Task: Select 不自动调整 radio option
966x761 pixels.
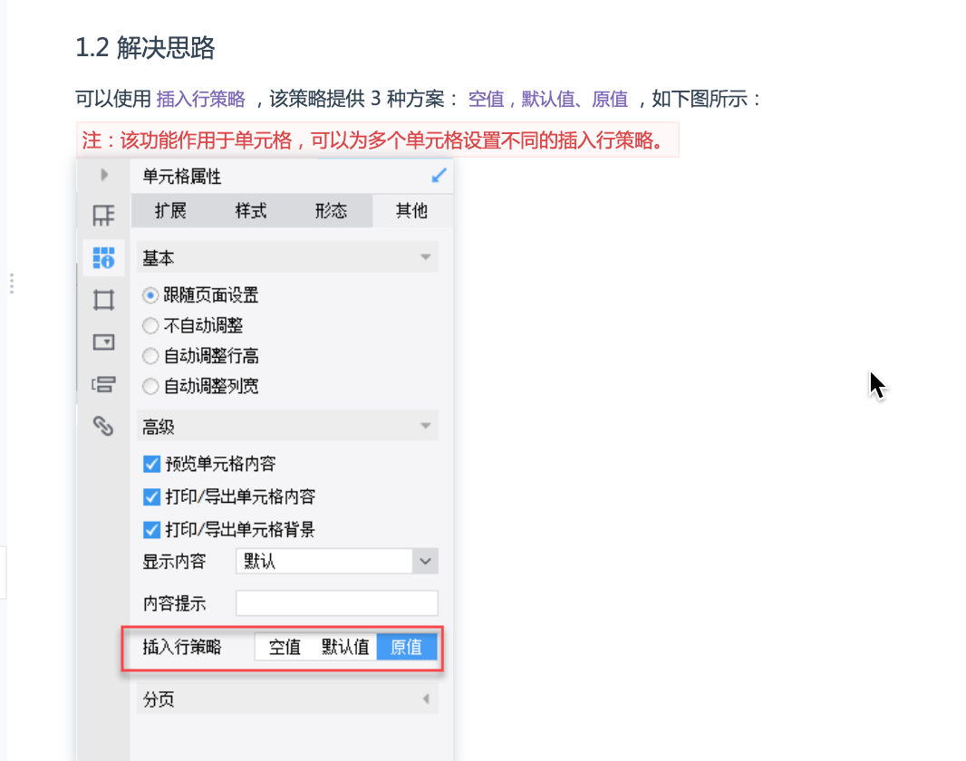Action: pos(150,326)
